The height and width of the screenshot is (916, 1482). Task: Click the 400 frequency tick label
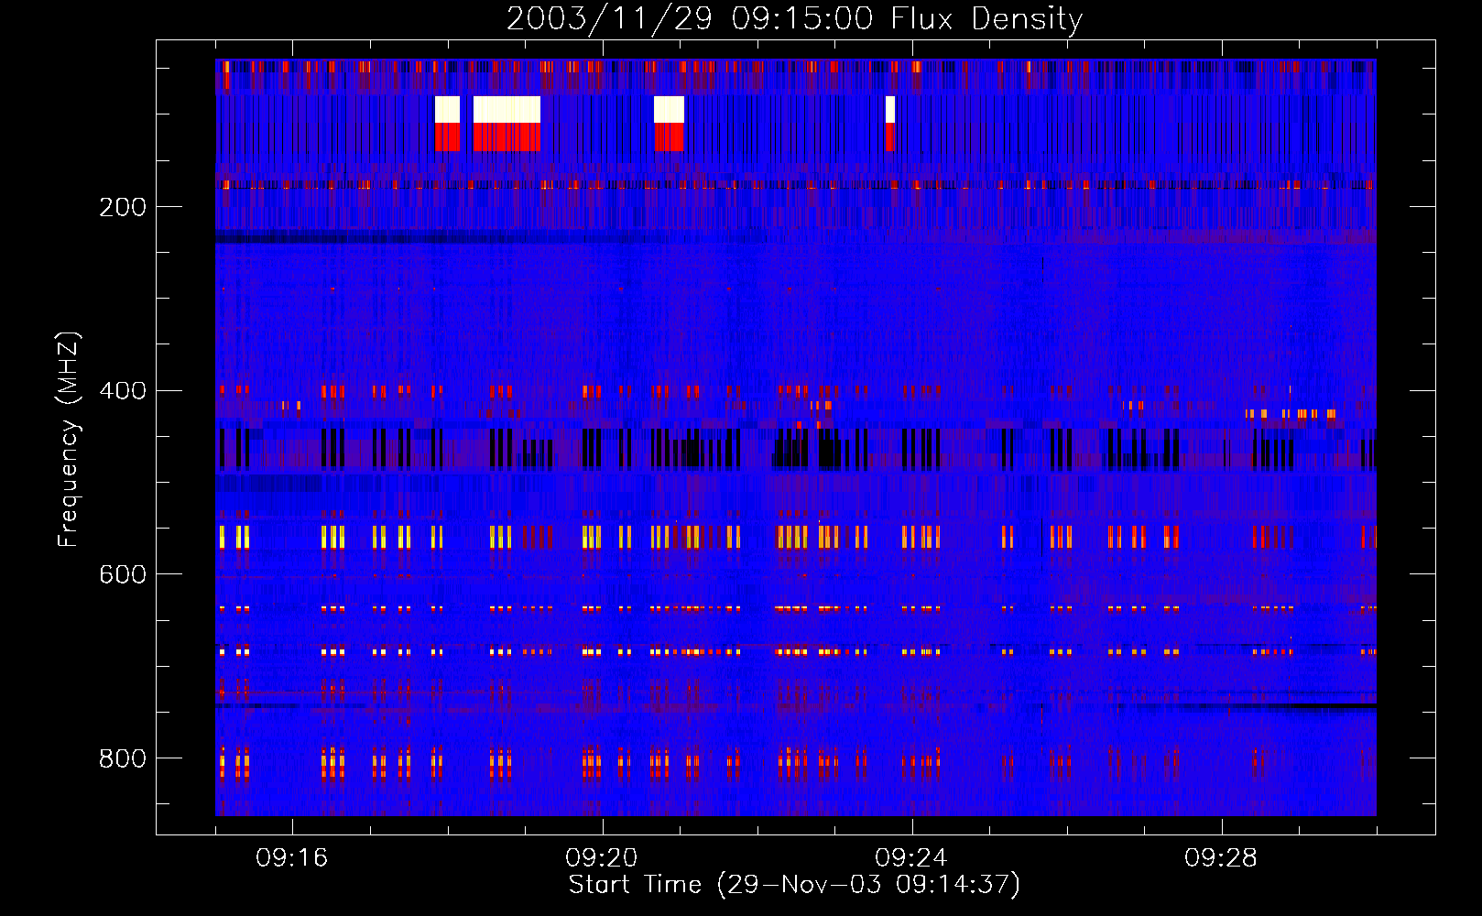click(x=123, y=391)
